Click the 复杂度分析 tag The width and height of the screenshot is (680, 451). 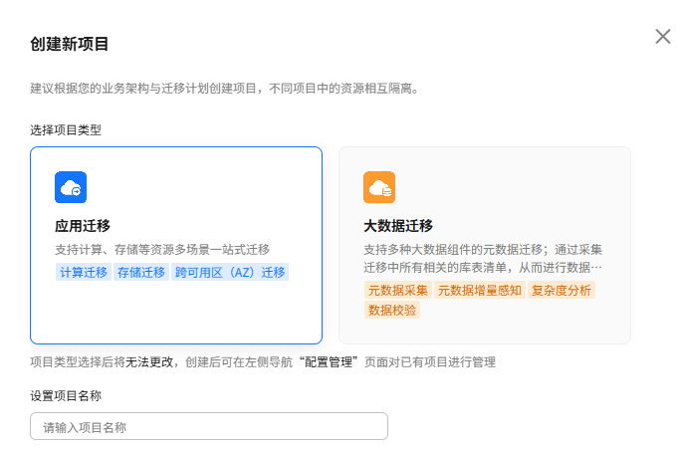tap(562, 290)
